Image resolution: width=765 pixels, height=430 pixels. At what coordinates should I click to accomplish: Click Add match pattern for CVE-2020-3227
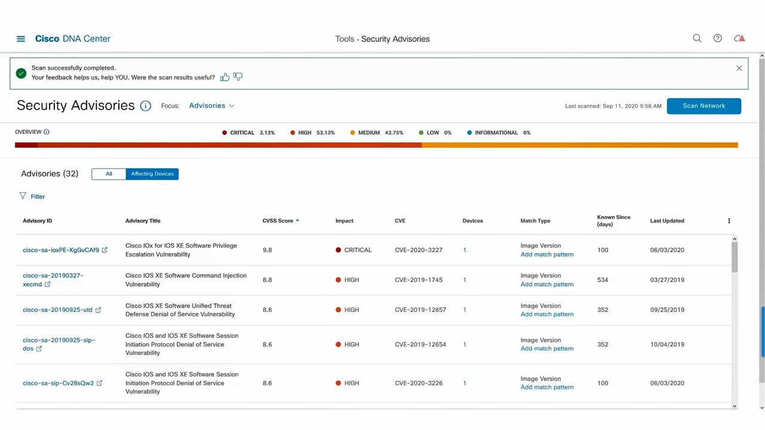click(x=547, y=254)
